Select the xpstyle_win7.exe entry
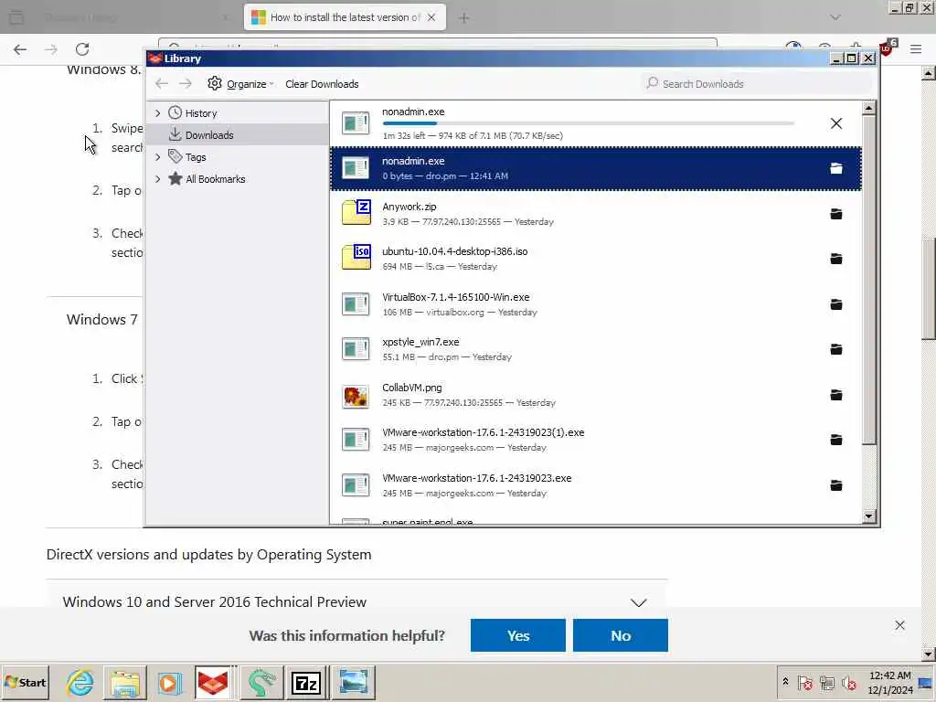The width and height of the screenshot is (936, 702). pos(595,349)
